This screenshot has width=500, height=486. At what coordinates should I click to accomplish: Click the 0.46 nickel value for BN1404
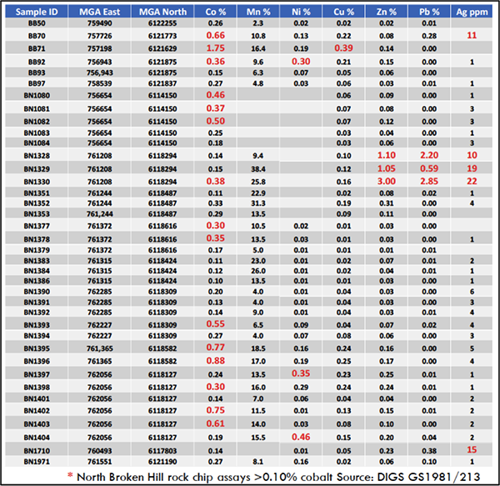(301, 436)
